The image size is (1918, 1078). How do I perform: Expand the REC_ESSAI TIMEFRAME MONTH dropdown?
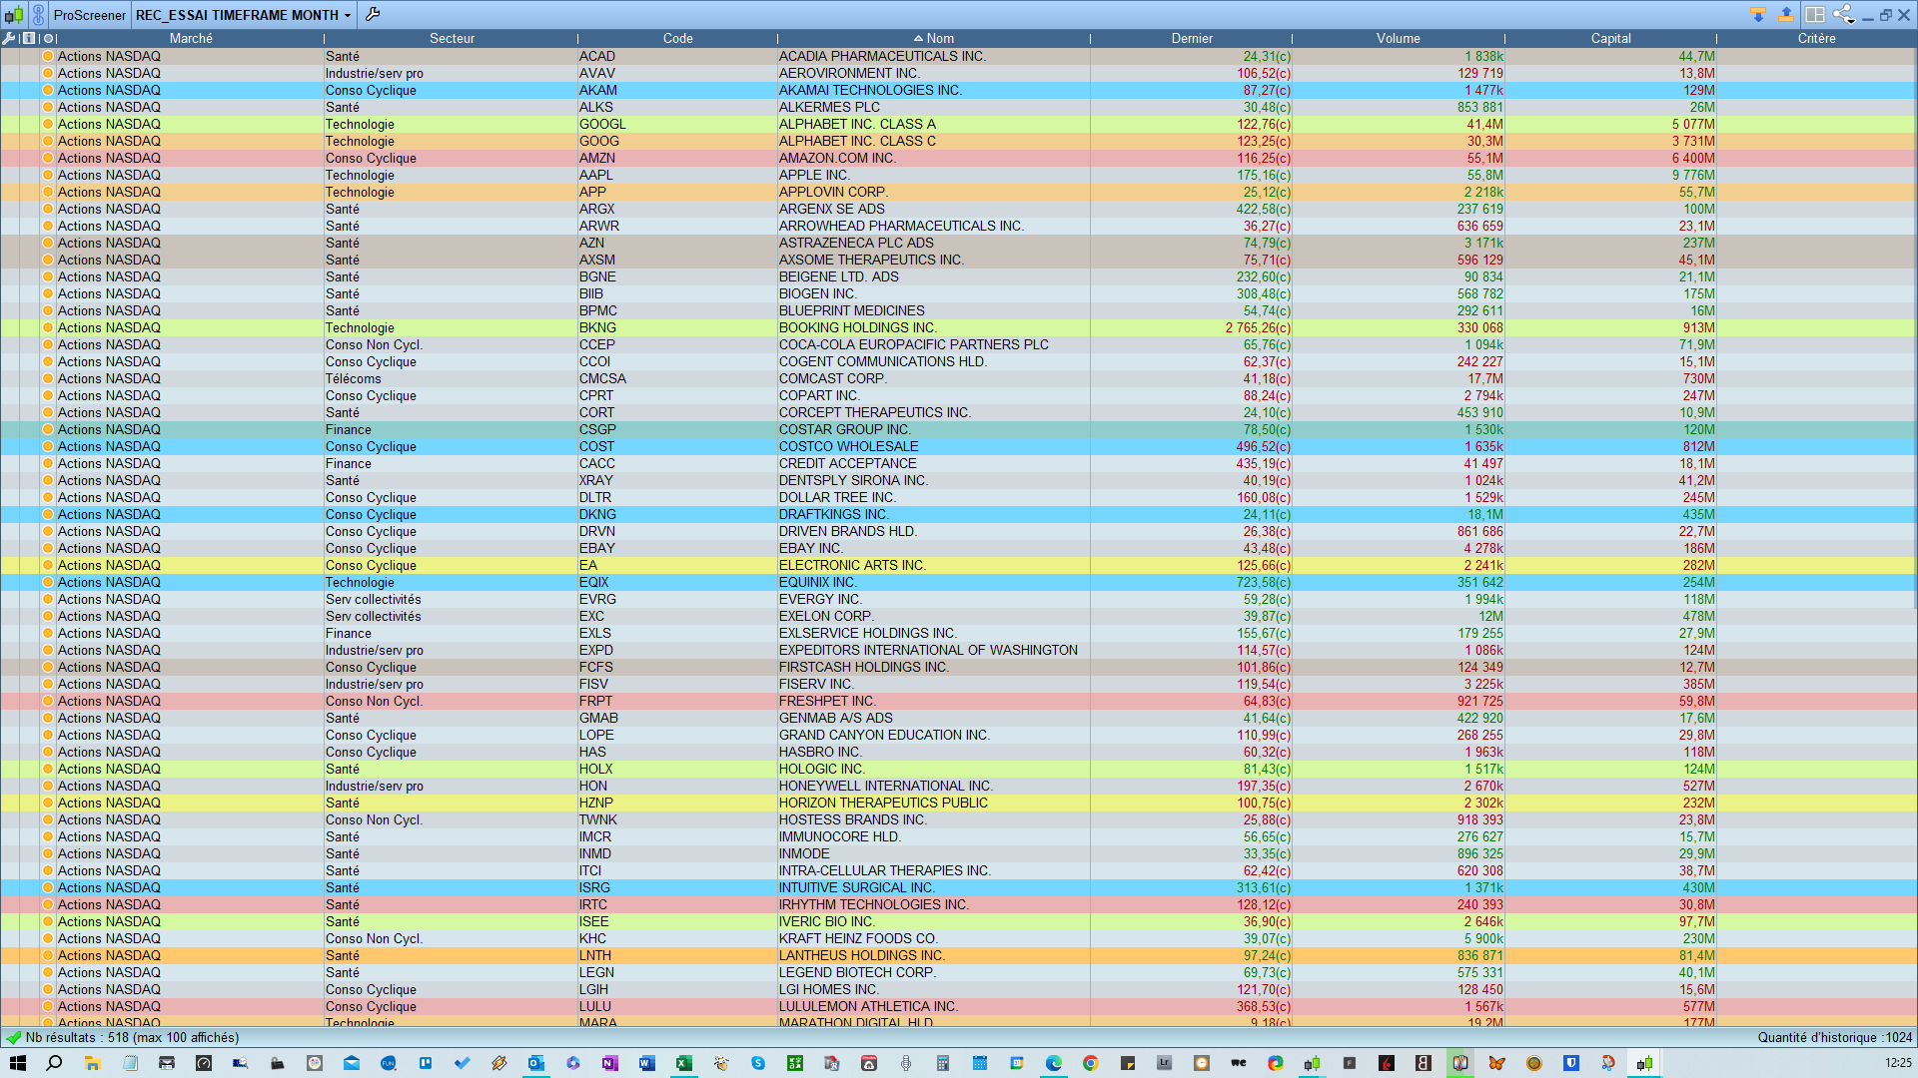348,16
